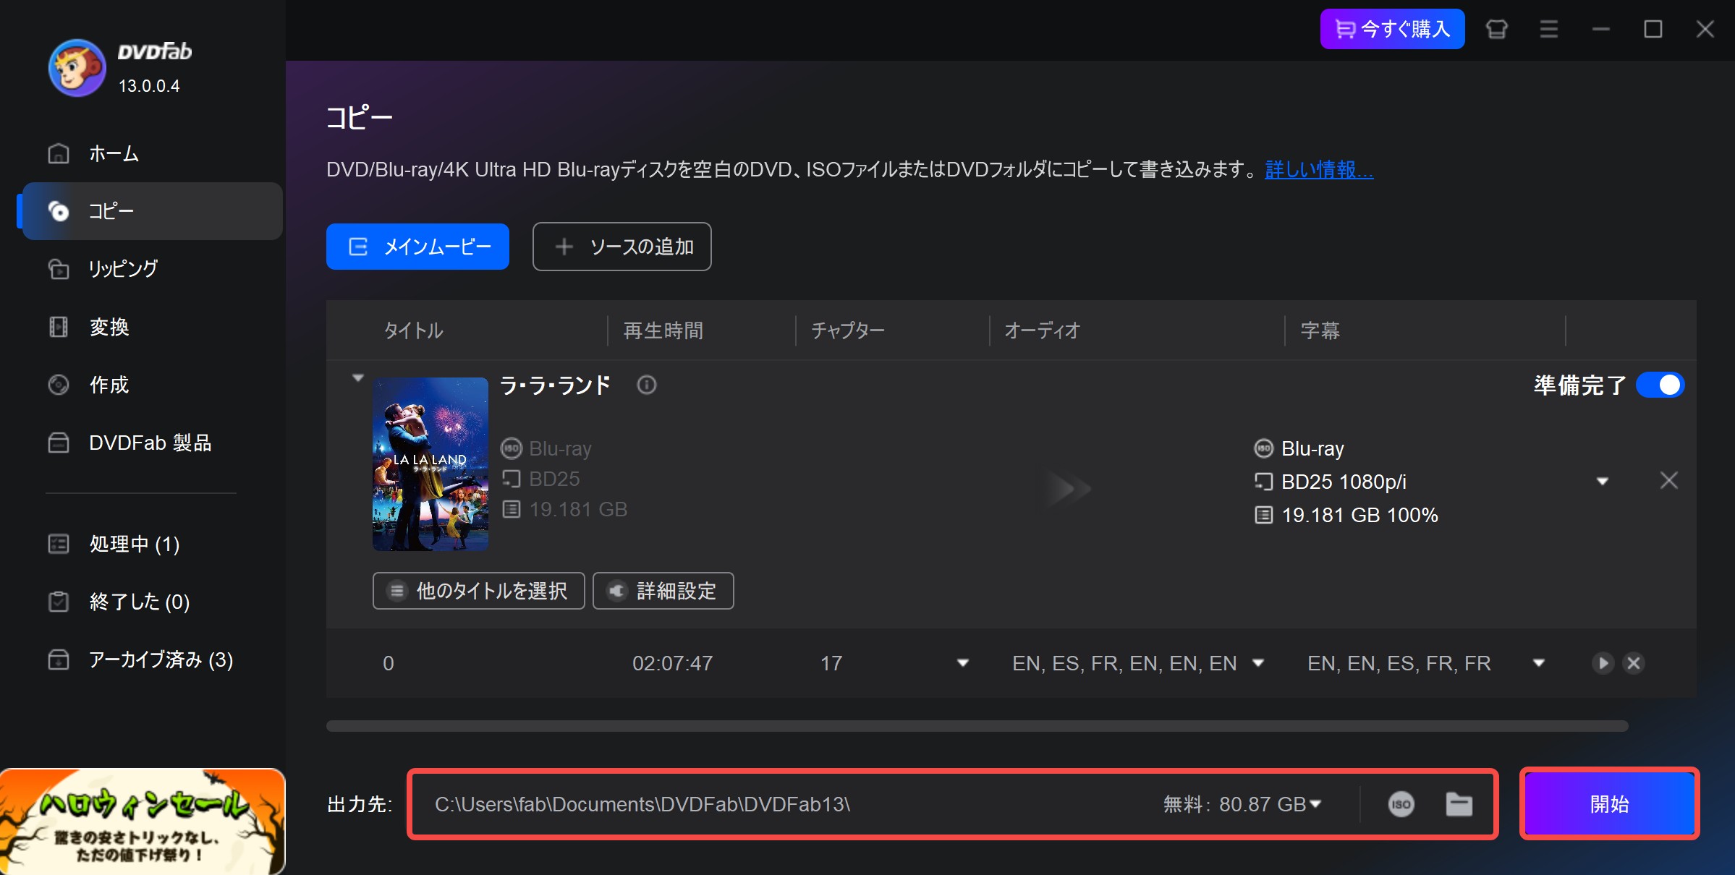1735x875 pixels.
Task: Click the 19.181 GB 100% output size
Action: coord(1359,515)
